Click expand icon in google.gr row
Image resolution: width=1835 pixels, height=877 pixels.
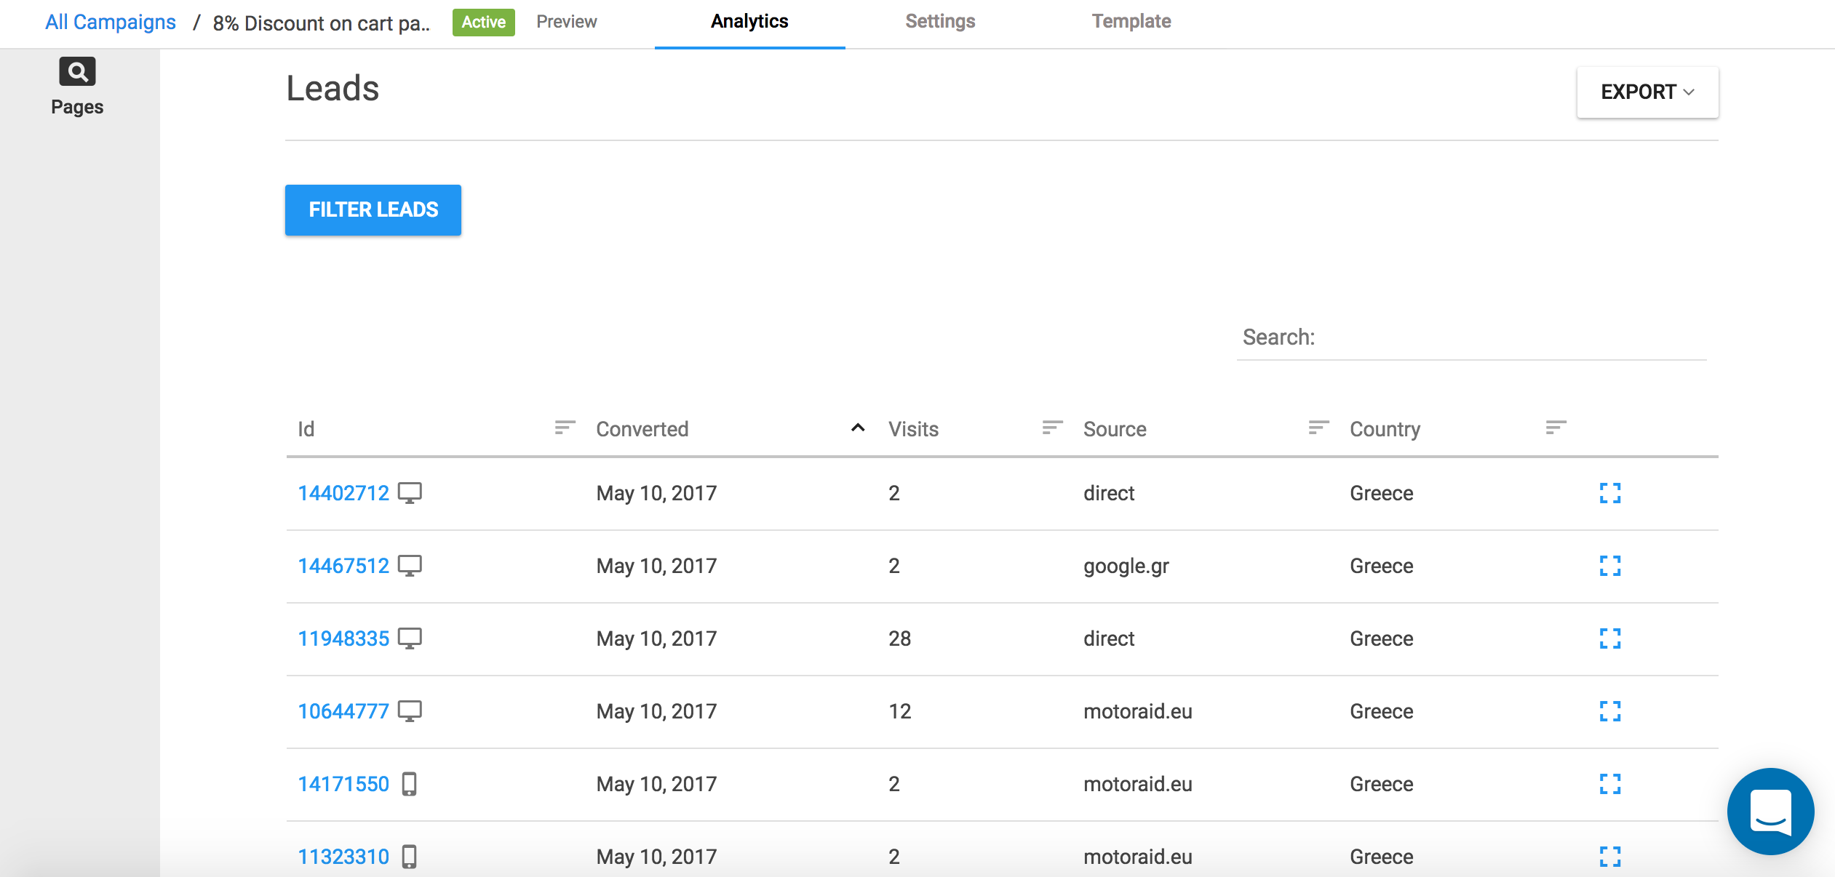pyautogui.click(x=1609, y=566)
